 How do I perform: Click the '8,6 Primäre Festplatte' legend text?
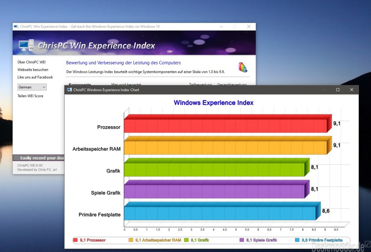click(322, 240)
